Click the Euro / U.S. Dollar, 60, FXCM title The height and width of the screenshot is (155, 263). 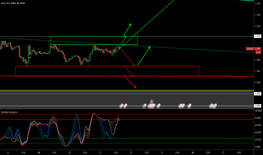coord(13,3)
